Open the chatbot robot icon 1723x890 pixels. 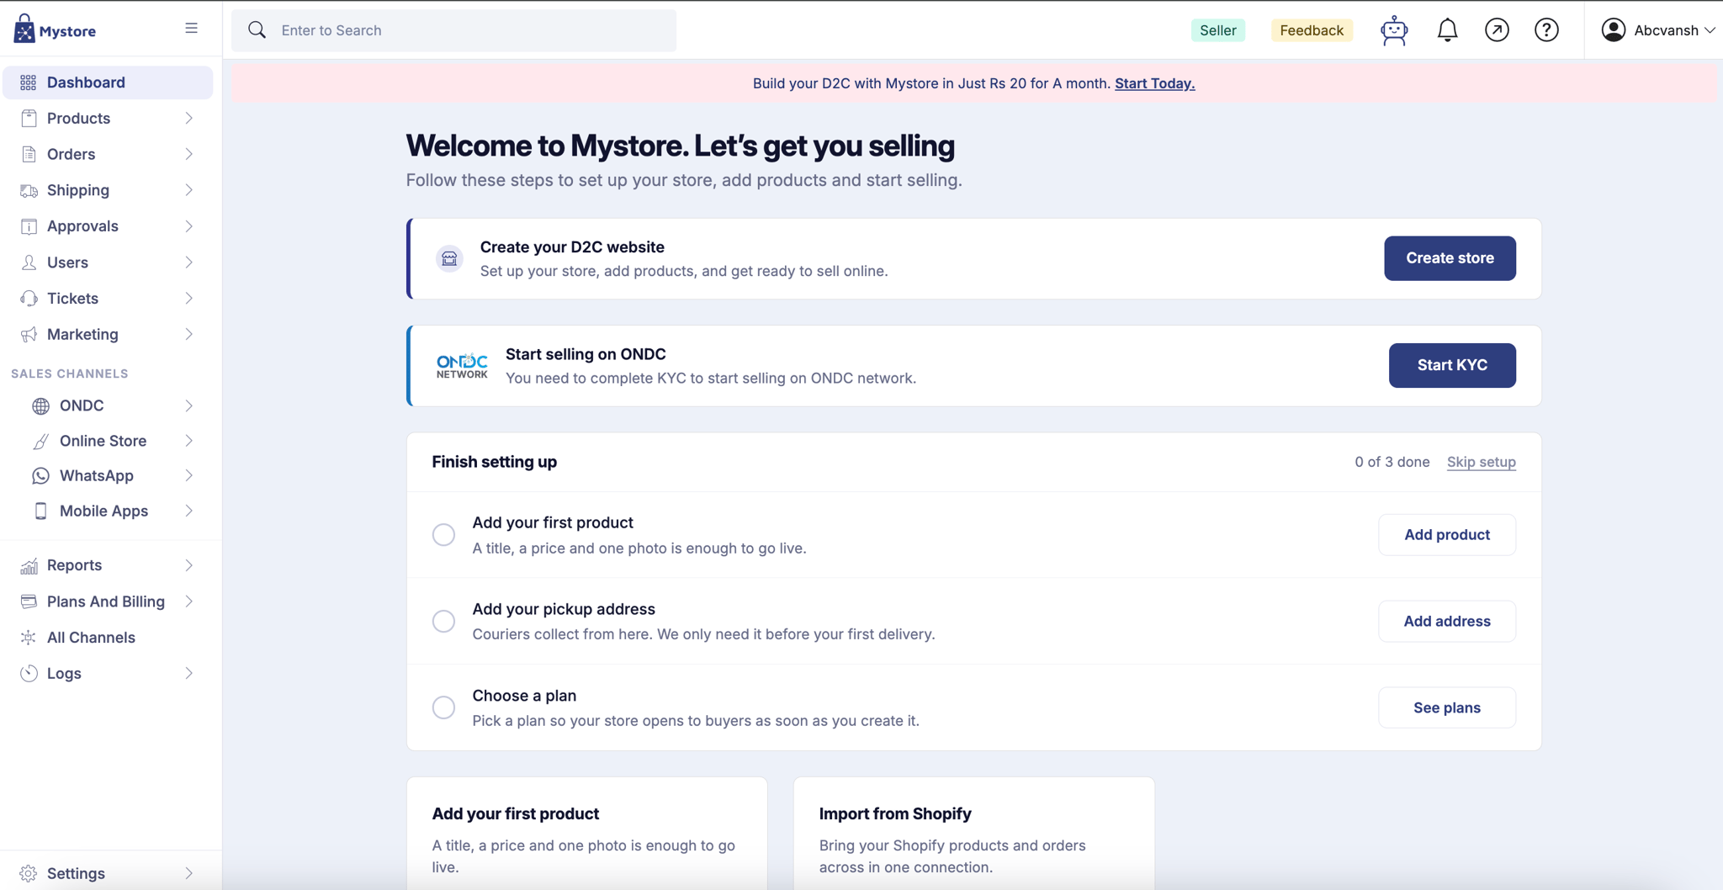1394,30
